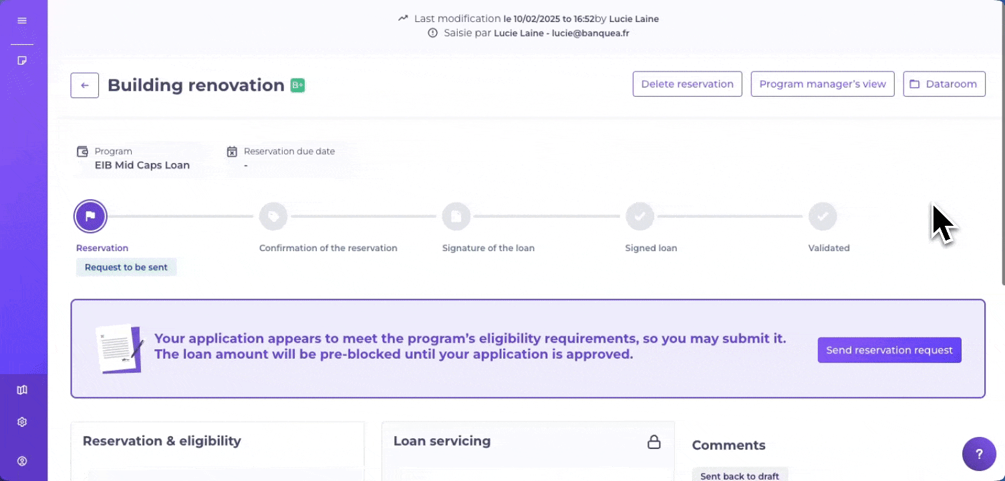Select Signature of the loan step

(x=456, y=216)
